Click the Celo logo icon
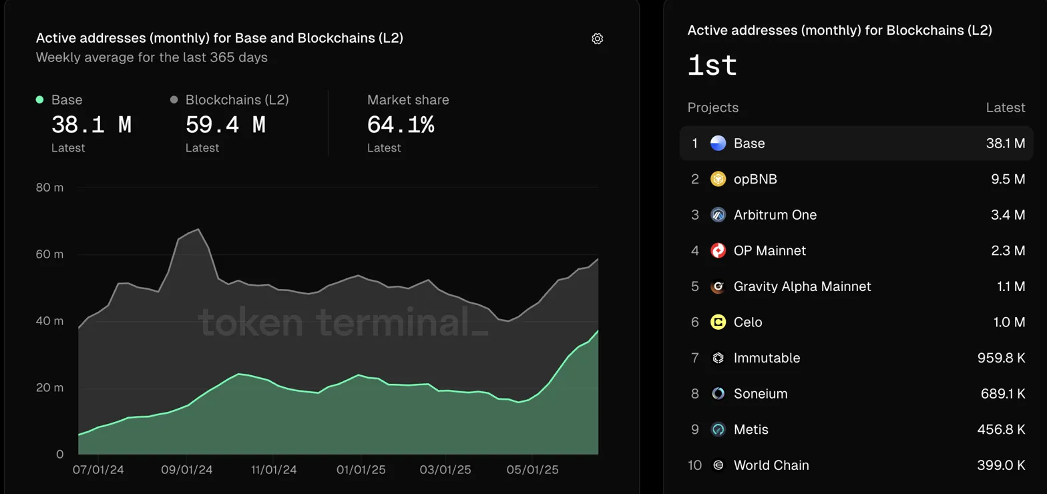 pos(718,322)
